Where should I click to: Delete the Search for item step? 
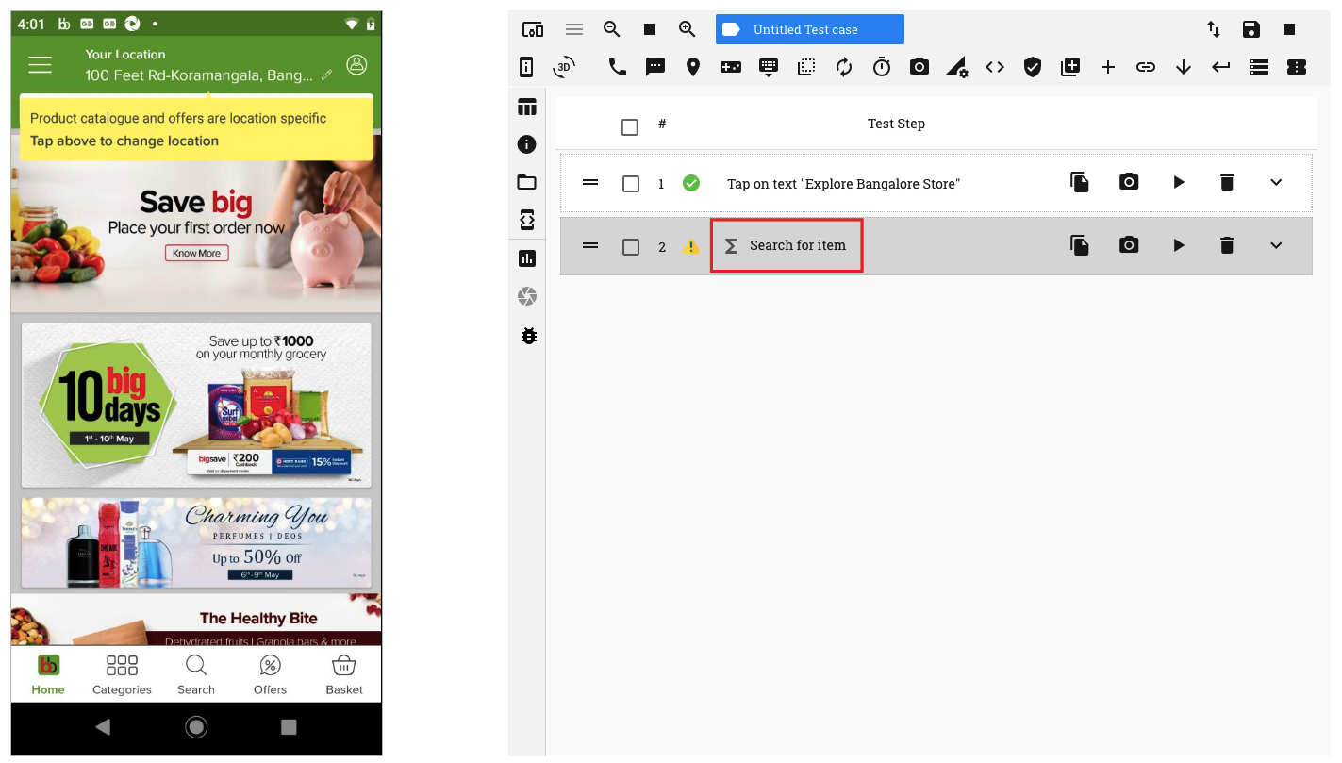(1227, 245)
